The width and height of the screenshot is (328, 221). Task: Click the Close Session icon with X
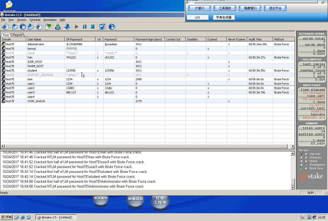coord(23,27)
